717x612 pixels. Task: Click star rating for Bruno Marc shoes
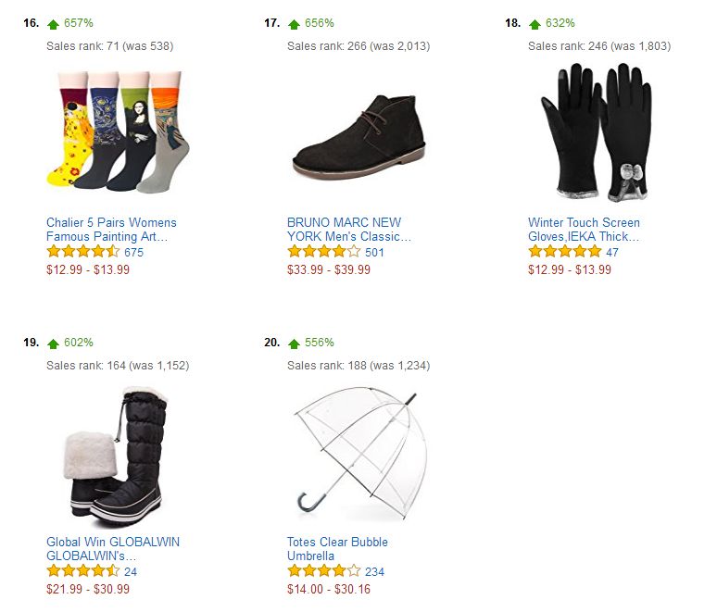tap(323, 252)
